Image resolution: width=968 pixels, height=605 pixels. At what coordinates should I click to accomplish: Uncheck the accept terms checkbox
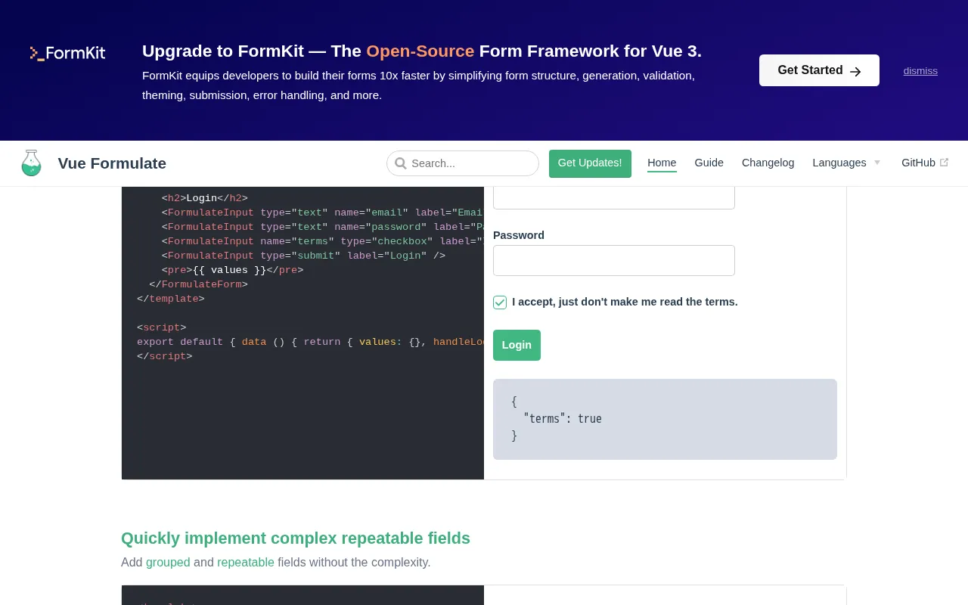[x=500, y=302]
